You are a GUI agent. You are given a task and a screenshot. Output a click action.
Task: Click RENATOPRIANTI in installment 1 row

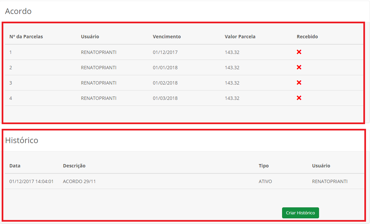(x=99, y=52)
